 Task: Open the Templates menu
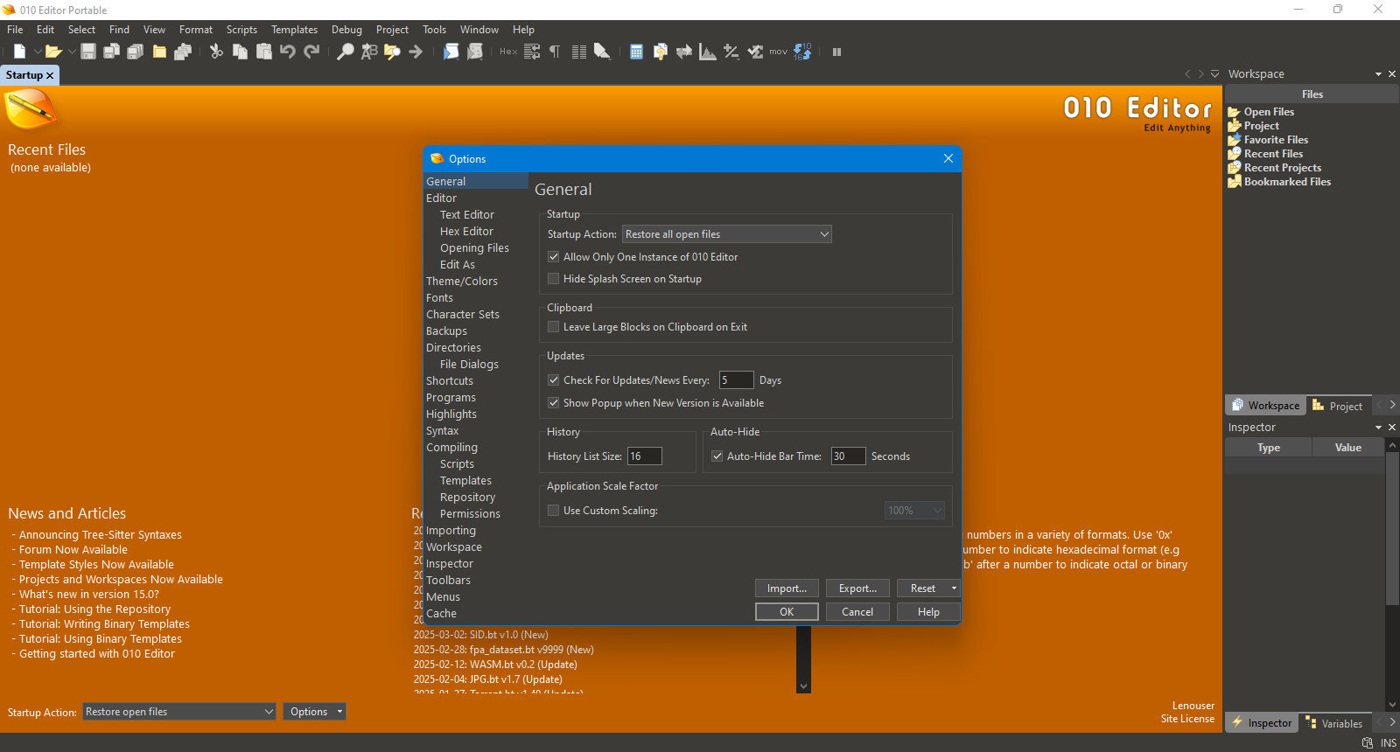click(294, 30)
